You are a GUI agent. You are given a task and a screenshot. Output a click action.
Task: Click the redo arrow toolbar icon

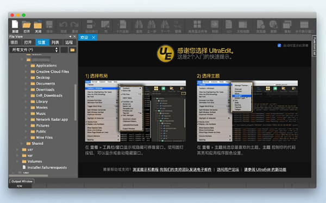pyautogui.click(x=74, y=27)
